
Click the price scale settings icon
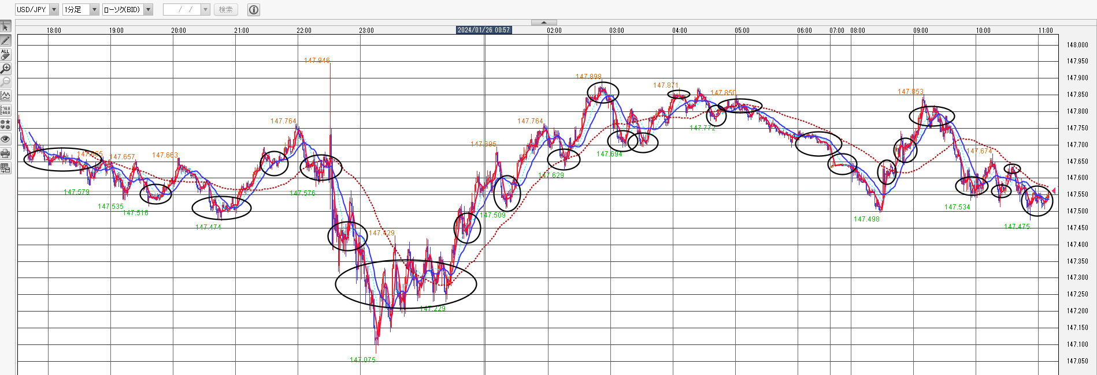tap(5, 110)
